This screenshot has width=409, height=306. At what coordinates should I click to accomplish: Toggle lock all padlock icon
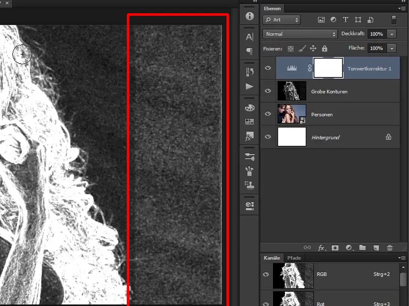pyautogui.click(x=325, y=48)
